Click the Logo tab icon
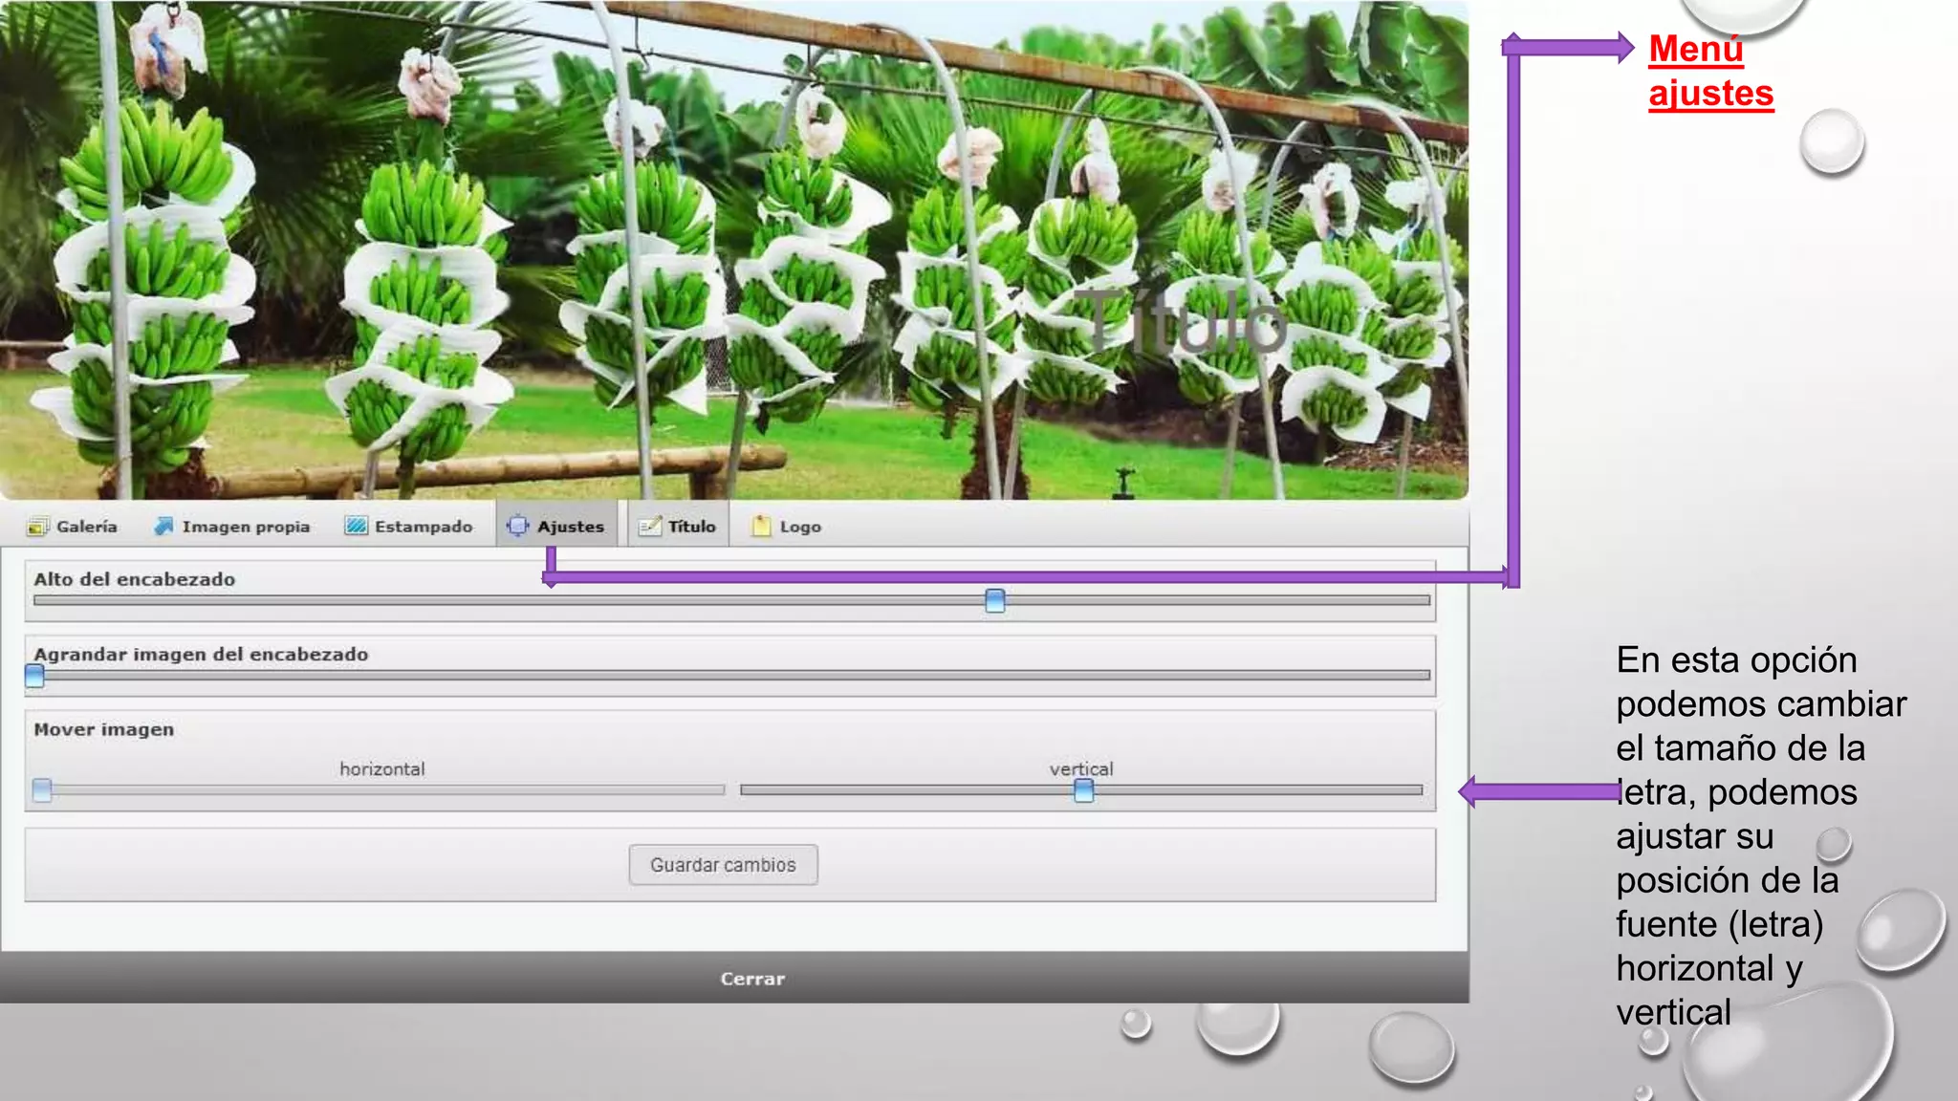This screenshot has width=1958, height=1101. pyautogui.click(x=761, y=527)
